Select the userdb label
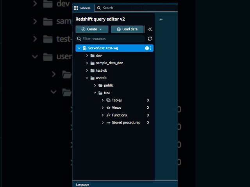Viewport: 250px width, 187px height. [x=101, y=78]
